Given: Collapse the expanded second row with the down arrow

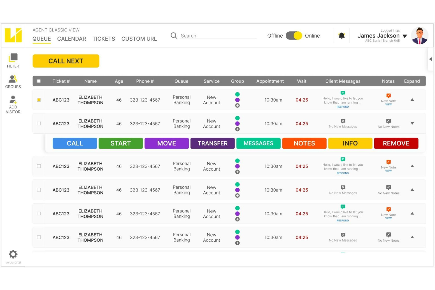Looking at the screenshot, I should click(x=412, y=124).
